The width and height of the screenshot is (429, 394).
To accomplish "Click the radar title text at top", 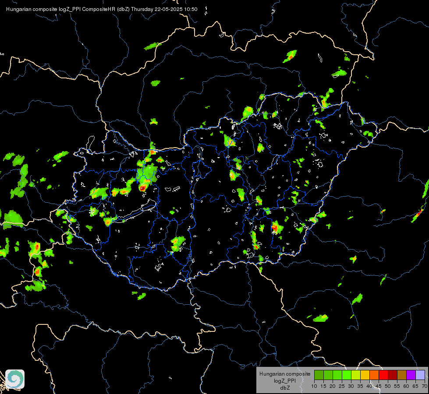I will pyautogui.click(x=102, y=9).
